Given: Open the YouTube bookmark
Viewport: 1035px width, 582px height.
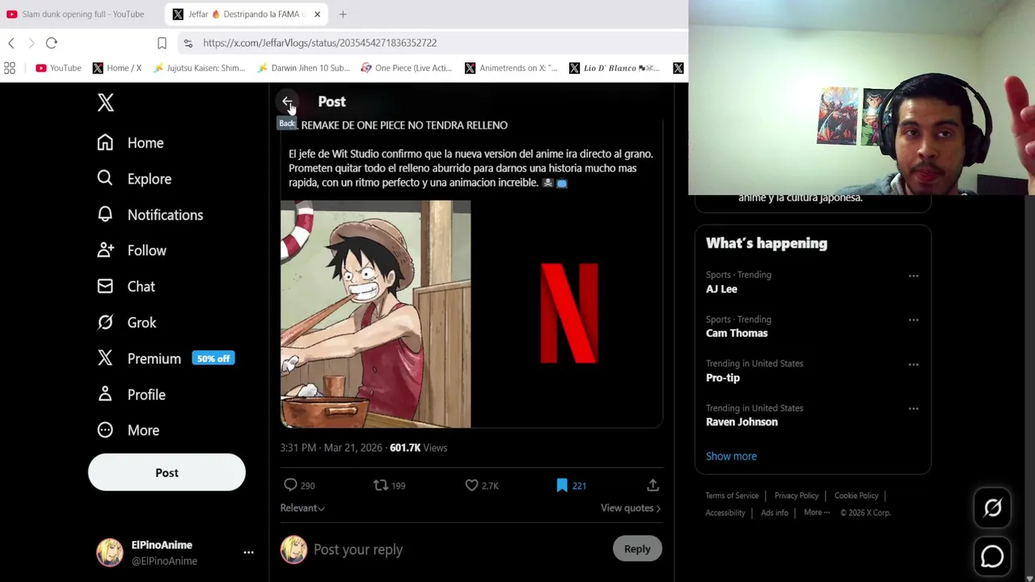Looking at the screenshot, I should [x=58, y=68].
